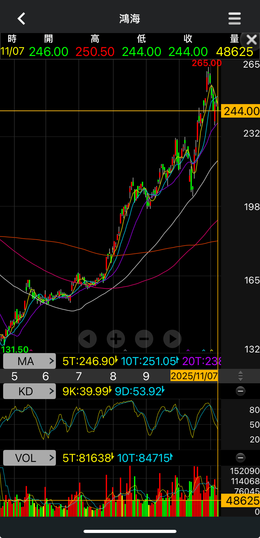Tap the 2025/11/07 date marker
The image size is (260, 538).
point(194,376)
